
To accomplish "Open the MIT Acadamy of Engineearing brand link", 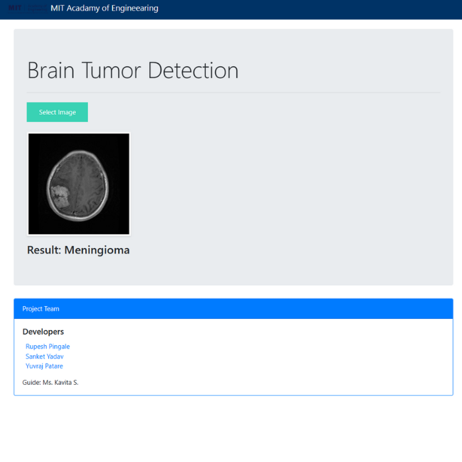I will (104, 9).
